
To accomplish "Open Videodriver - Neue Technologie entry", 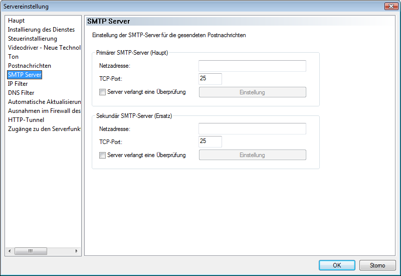I will coord(44,48).
